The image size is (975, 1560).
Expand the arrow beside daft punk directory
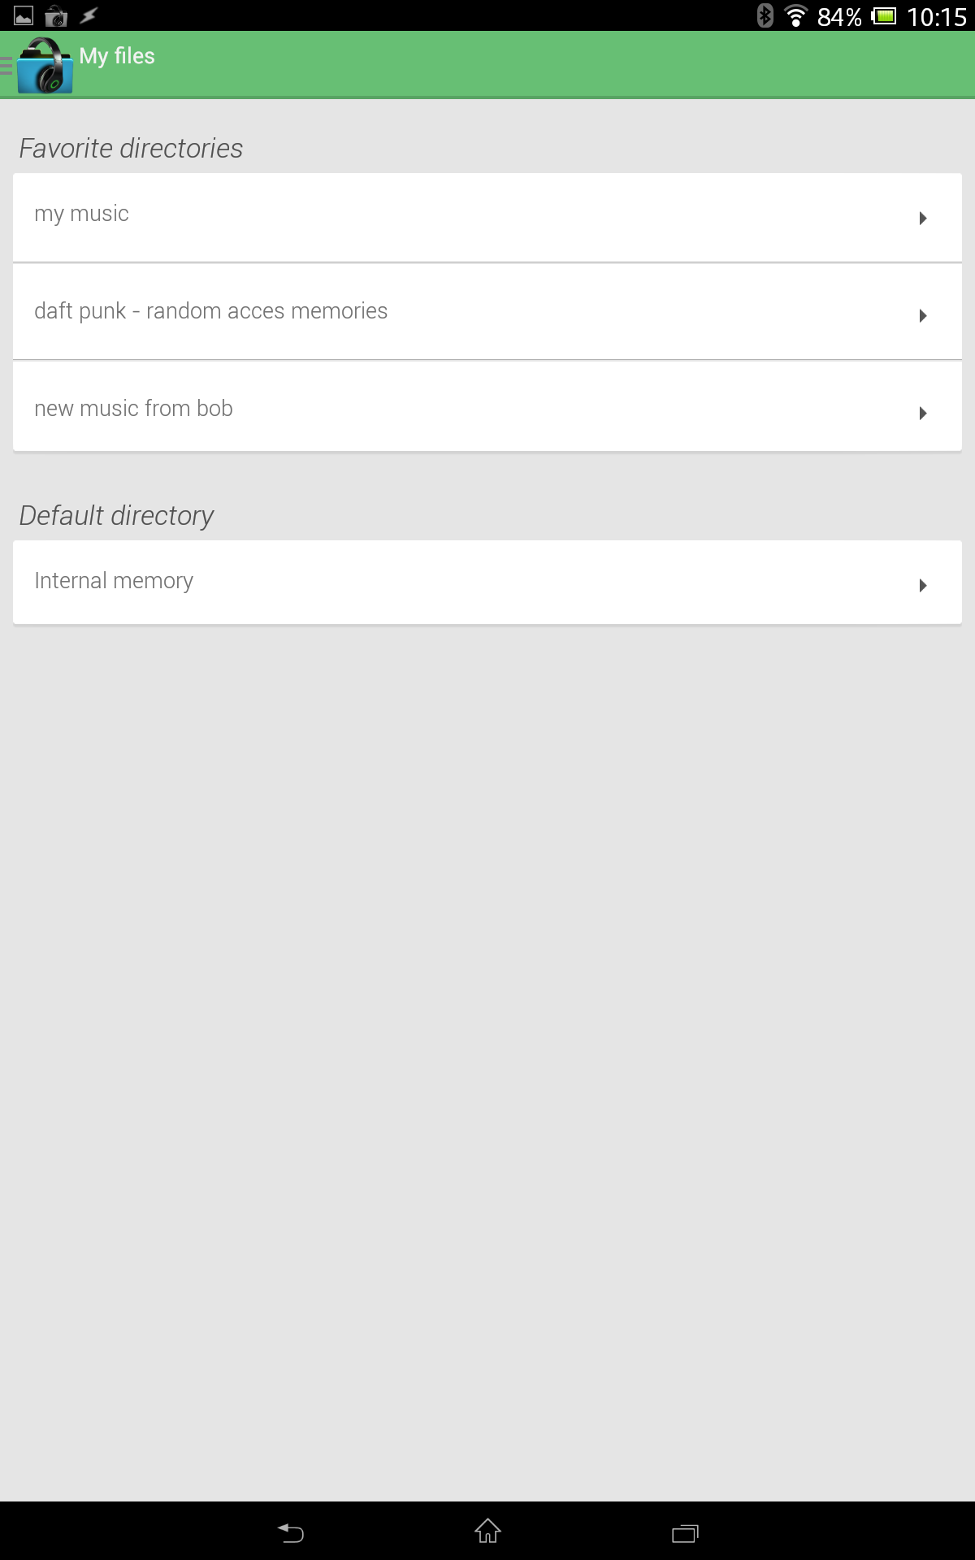(x=922, y=315)
